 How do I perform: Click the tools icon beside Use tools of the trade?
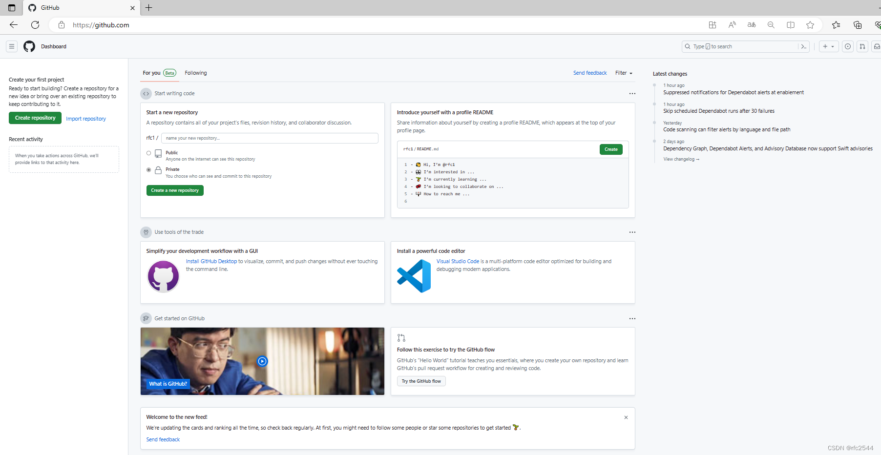(146, 232)
